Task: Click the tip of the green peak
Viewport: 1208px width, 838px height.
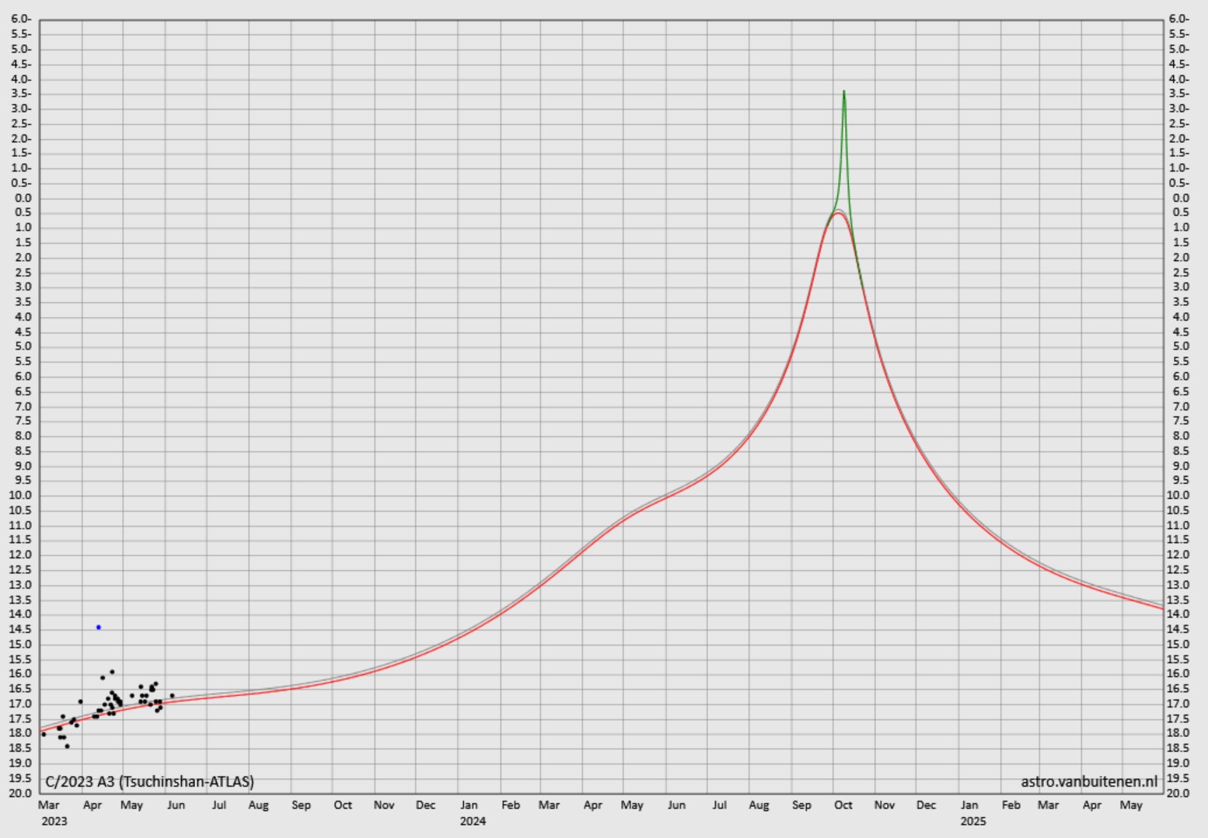Action: click(844, 92)
